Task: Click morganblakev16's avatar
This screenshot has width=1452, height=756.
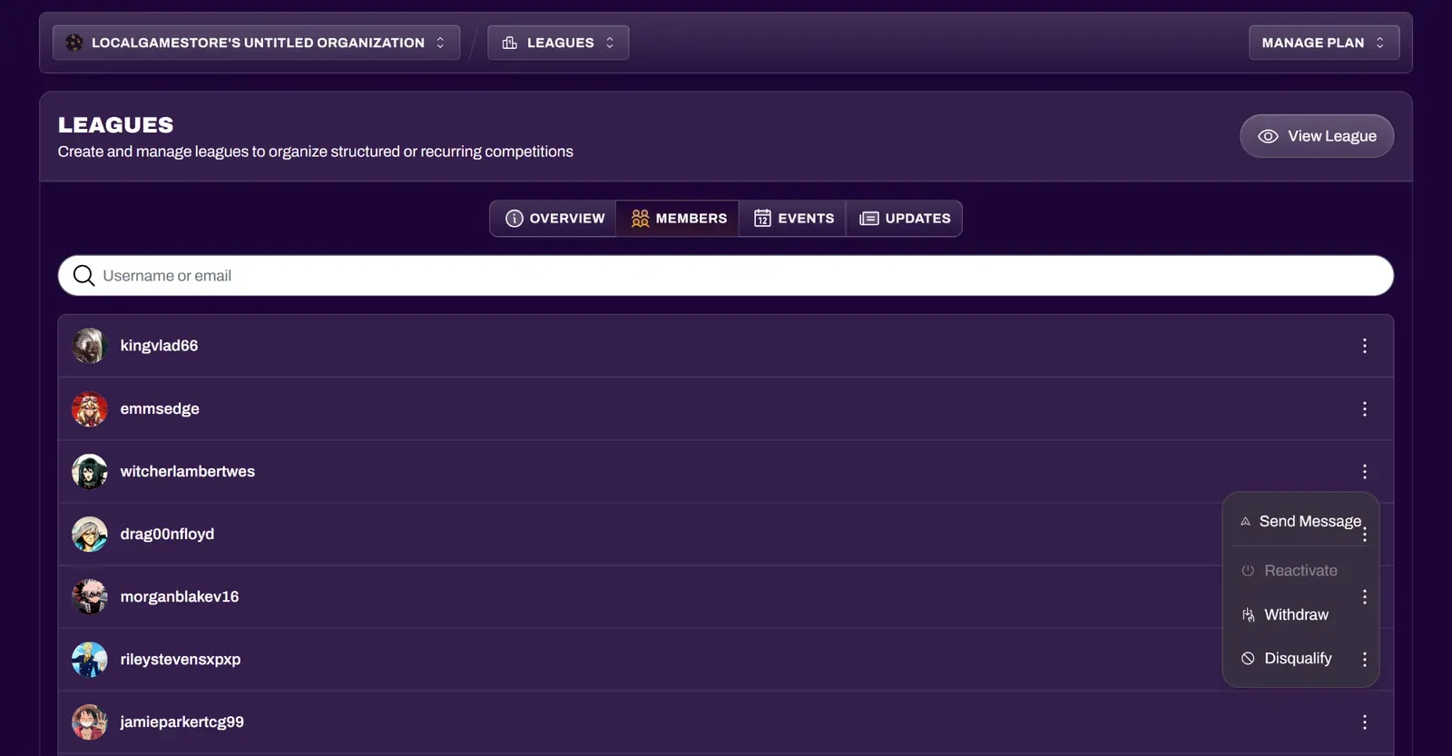Action: (90, 597)
